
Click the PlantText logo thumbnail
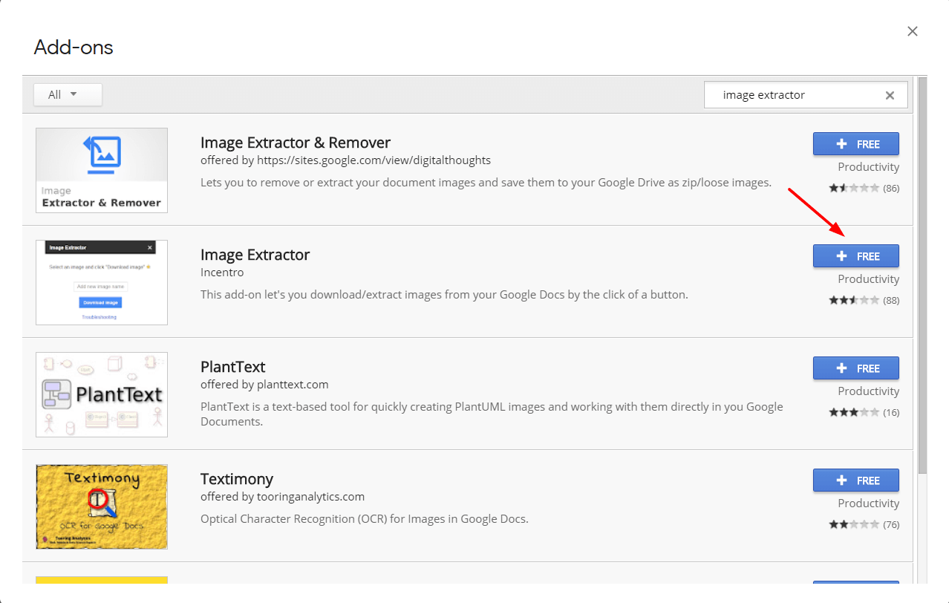pos(102,394)
